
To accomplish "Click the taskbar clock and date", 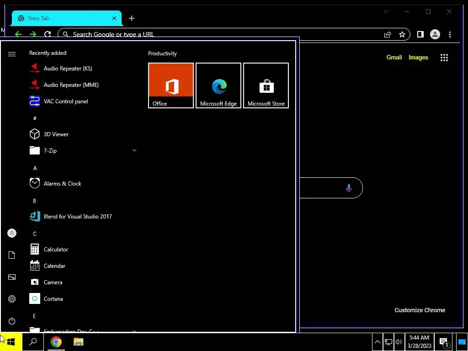I will click(420, 342).
